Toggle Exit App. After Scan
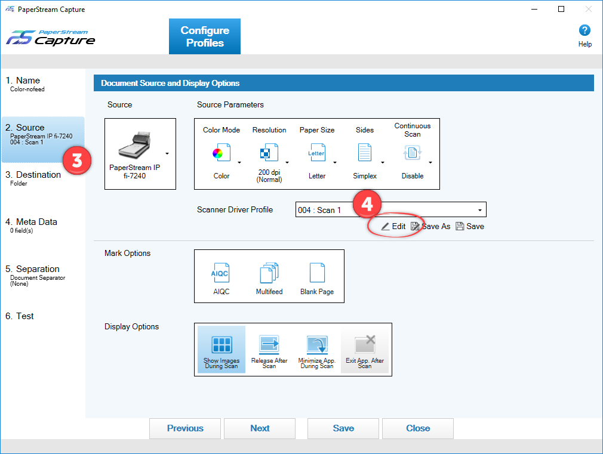Viewport: 603px width, 454px height. coord(365,350)
